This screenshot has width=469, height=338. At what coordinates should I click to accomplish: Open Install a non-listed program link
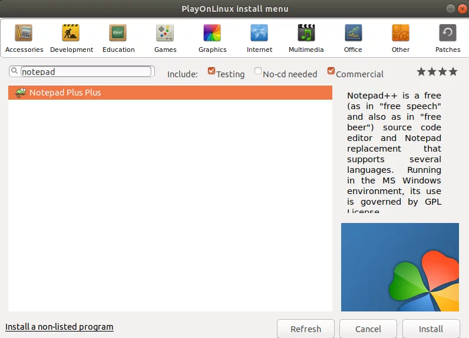tap(60, 327)
